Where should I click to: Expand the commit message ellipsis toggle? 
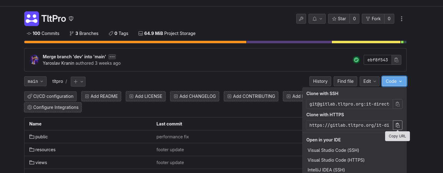click(112, 57)
